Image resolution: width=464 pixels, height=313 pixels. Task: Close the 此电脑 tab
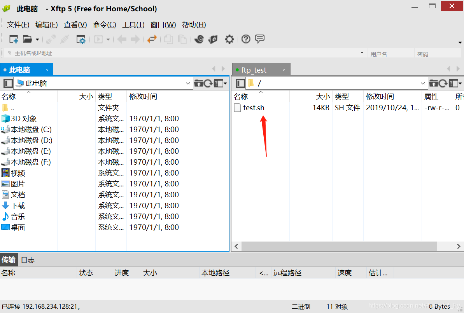click(47, 70)
